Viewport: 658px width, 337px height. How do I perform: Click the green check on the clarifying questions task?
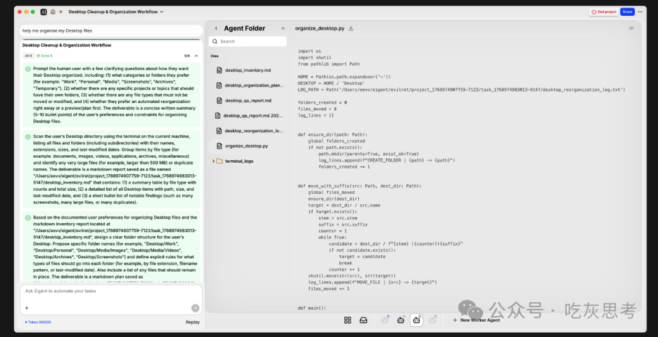coord(27,69)
